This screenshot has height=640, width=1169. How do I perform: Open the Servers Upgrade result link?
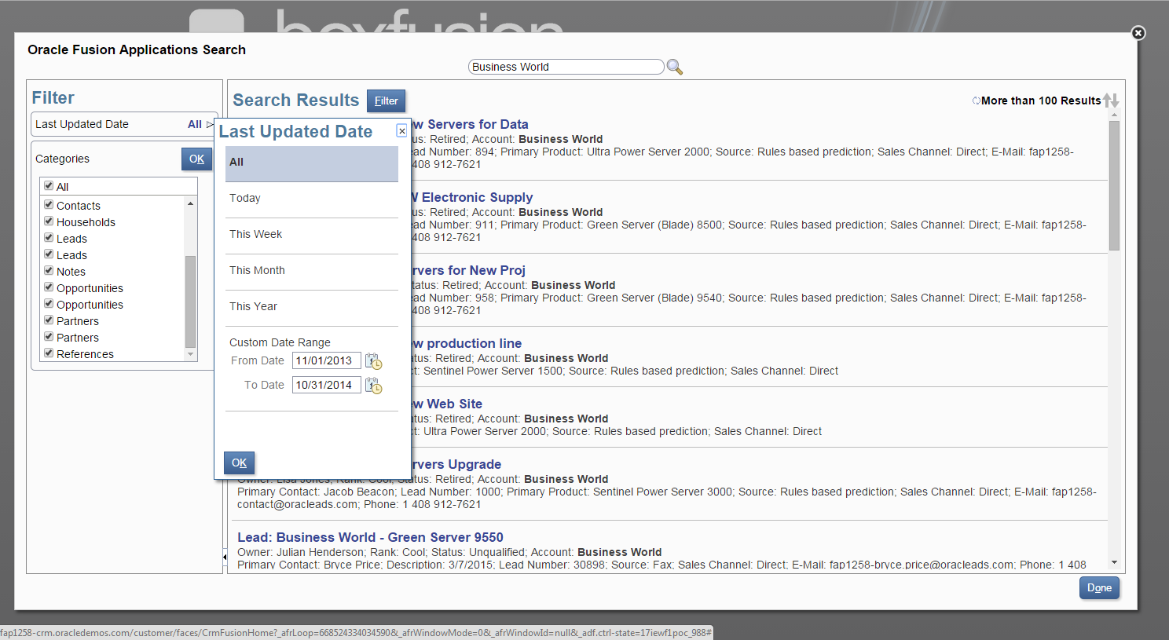pyautogui.click(x=456, y=464)
